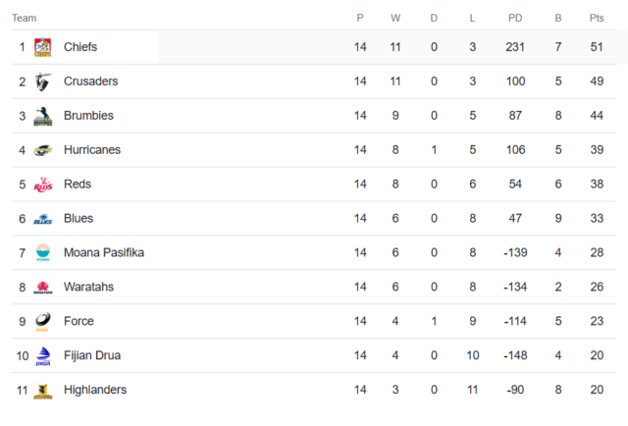This screenshot has height=426, width=628.
Task: Click the Chiefs team logo
Action: [x=43, y=47]
